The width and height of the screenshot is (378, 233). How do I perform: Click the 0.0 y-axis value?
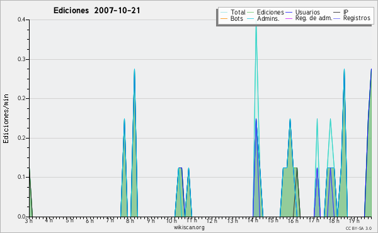coord(21,217)
